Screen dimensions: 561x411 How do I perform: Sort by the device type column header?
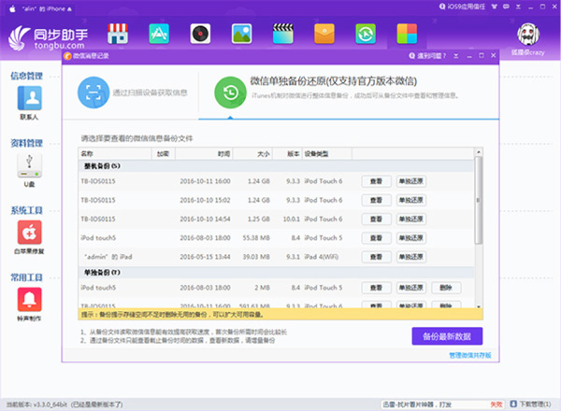[x=327, y=154]
